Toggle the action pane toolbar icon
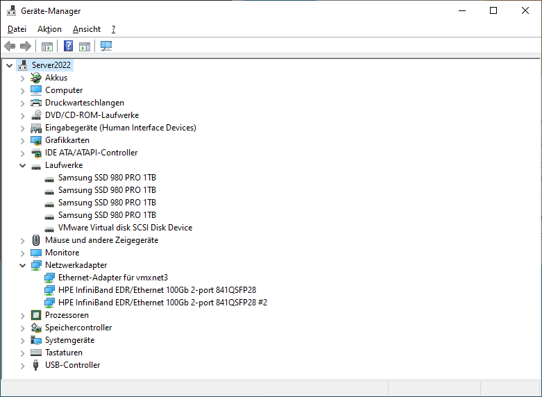This screenshot has height=397, width=542. 85,46
